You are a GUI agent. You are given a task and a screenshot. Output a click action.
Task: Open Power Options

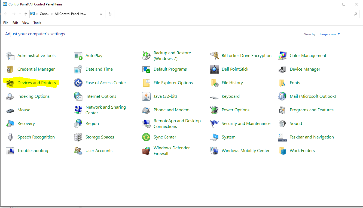[x=236, y=110]
